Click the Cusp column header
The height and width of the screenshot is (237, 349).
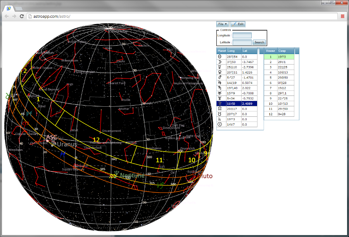click(286, 51)
